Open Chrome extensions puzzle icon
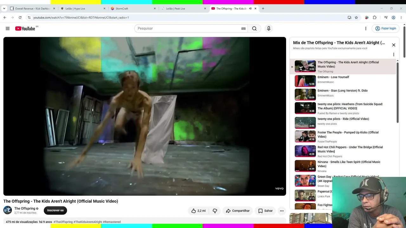This screenshot has width=406, height=228. 375,17
